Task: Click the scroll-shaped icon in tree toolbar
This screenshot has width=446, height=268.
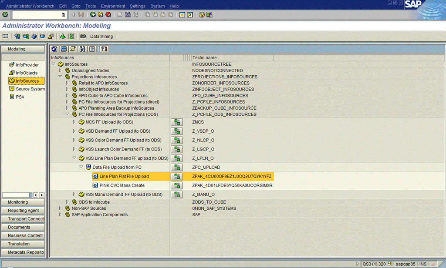Action: pyautogui.click(x=73, y=49)
